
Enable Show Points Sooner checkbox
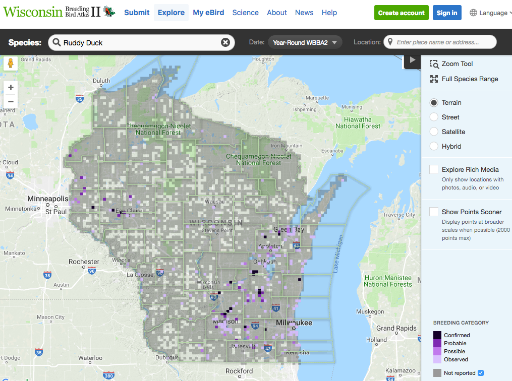coord(434,212)
